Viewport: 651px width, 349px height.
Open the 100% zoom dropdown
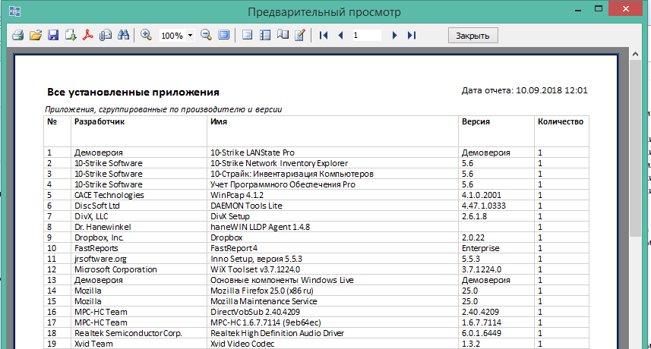coord(190,35)
